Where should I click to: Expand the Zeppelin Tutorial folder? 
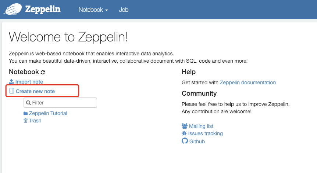coord(48,113)
